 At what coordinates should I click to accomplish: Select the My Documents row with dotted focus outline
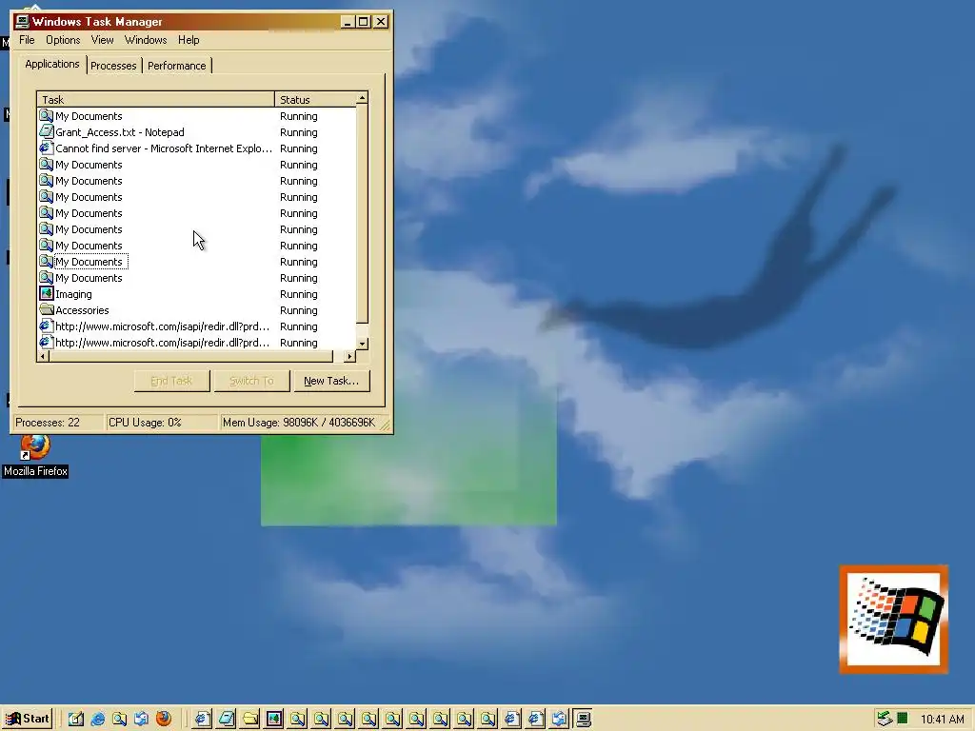(x=196, y=262)
